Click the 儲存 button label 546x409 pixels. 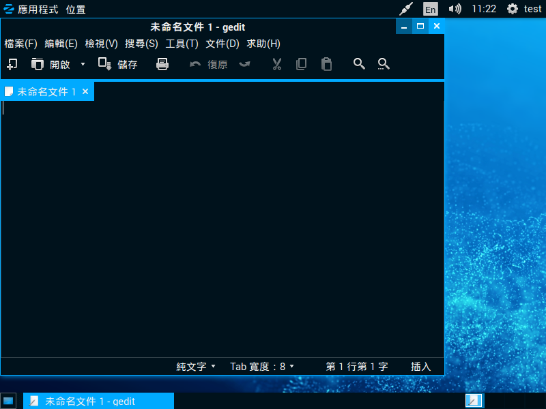128,65
